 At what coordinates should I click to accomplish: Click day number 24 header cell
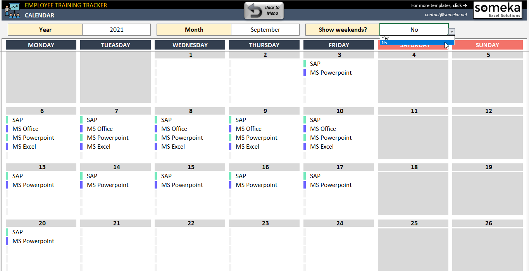[339, 223]
